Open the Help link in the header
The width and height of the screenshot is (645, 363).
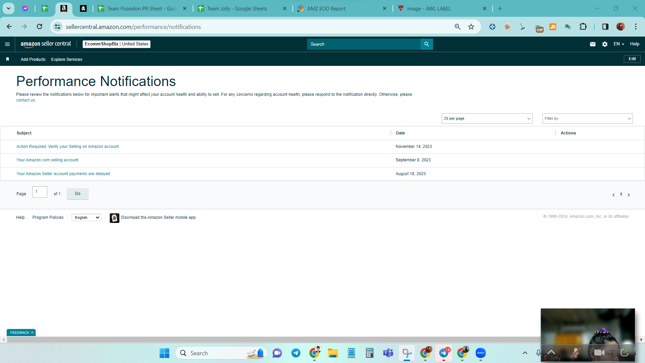tap(635, 44)
